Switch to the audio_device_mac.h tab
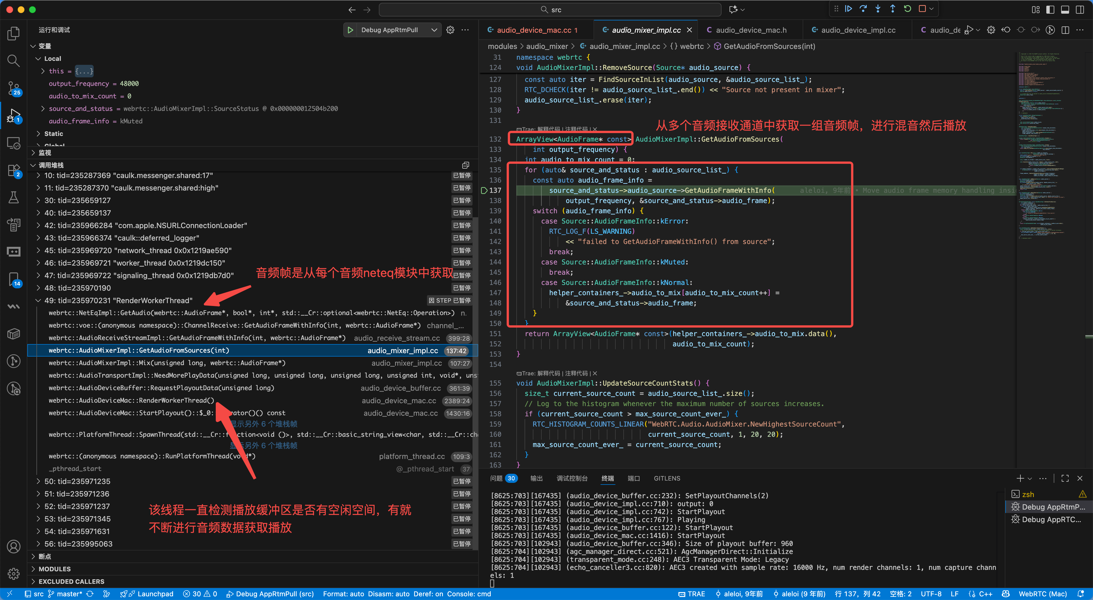The height and width of the screenshot is (600, 1093). click(751, 30)
